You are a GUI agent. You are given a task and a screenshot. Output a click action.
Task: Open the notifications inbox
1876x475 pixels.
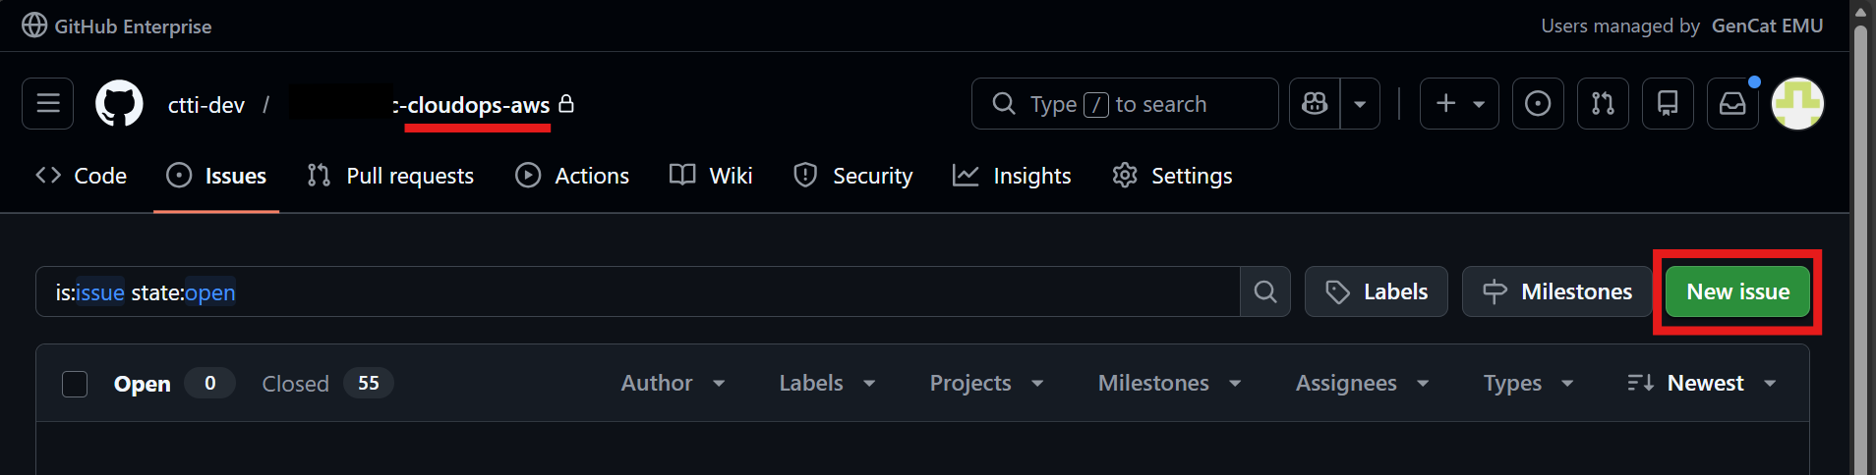(x=1732, y=103)
